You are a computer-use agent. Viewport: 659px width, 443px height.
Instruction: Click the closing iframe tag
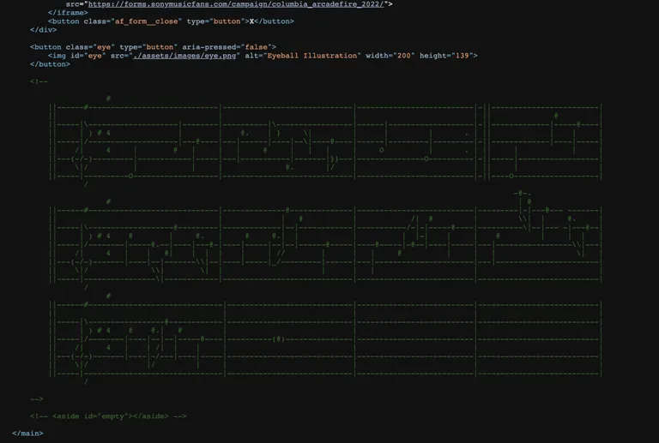(67, 13)
